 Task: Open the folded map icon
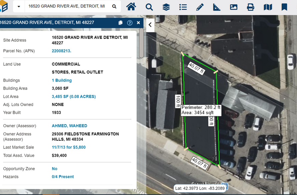click(268, 7)
